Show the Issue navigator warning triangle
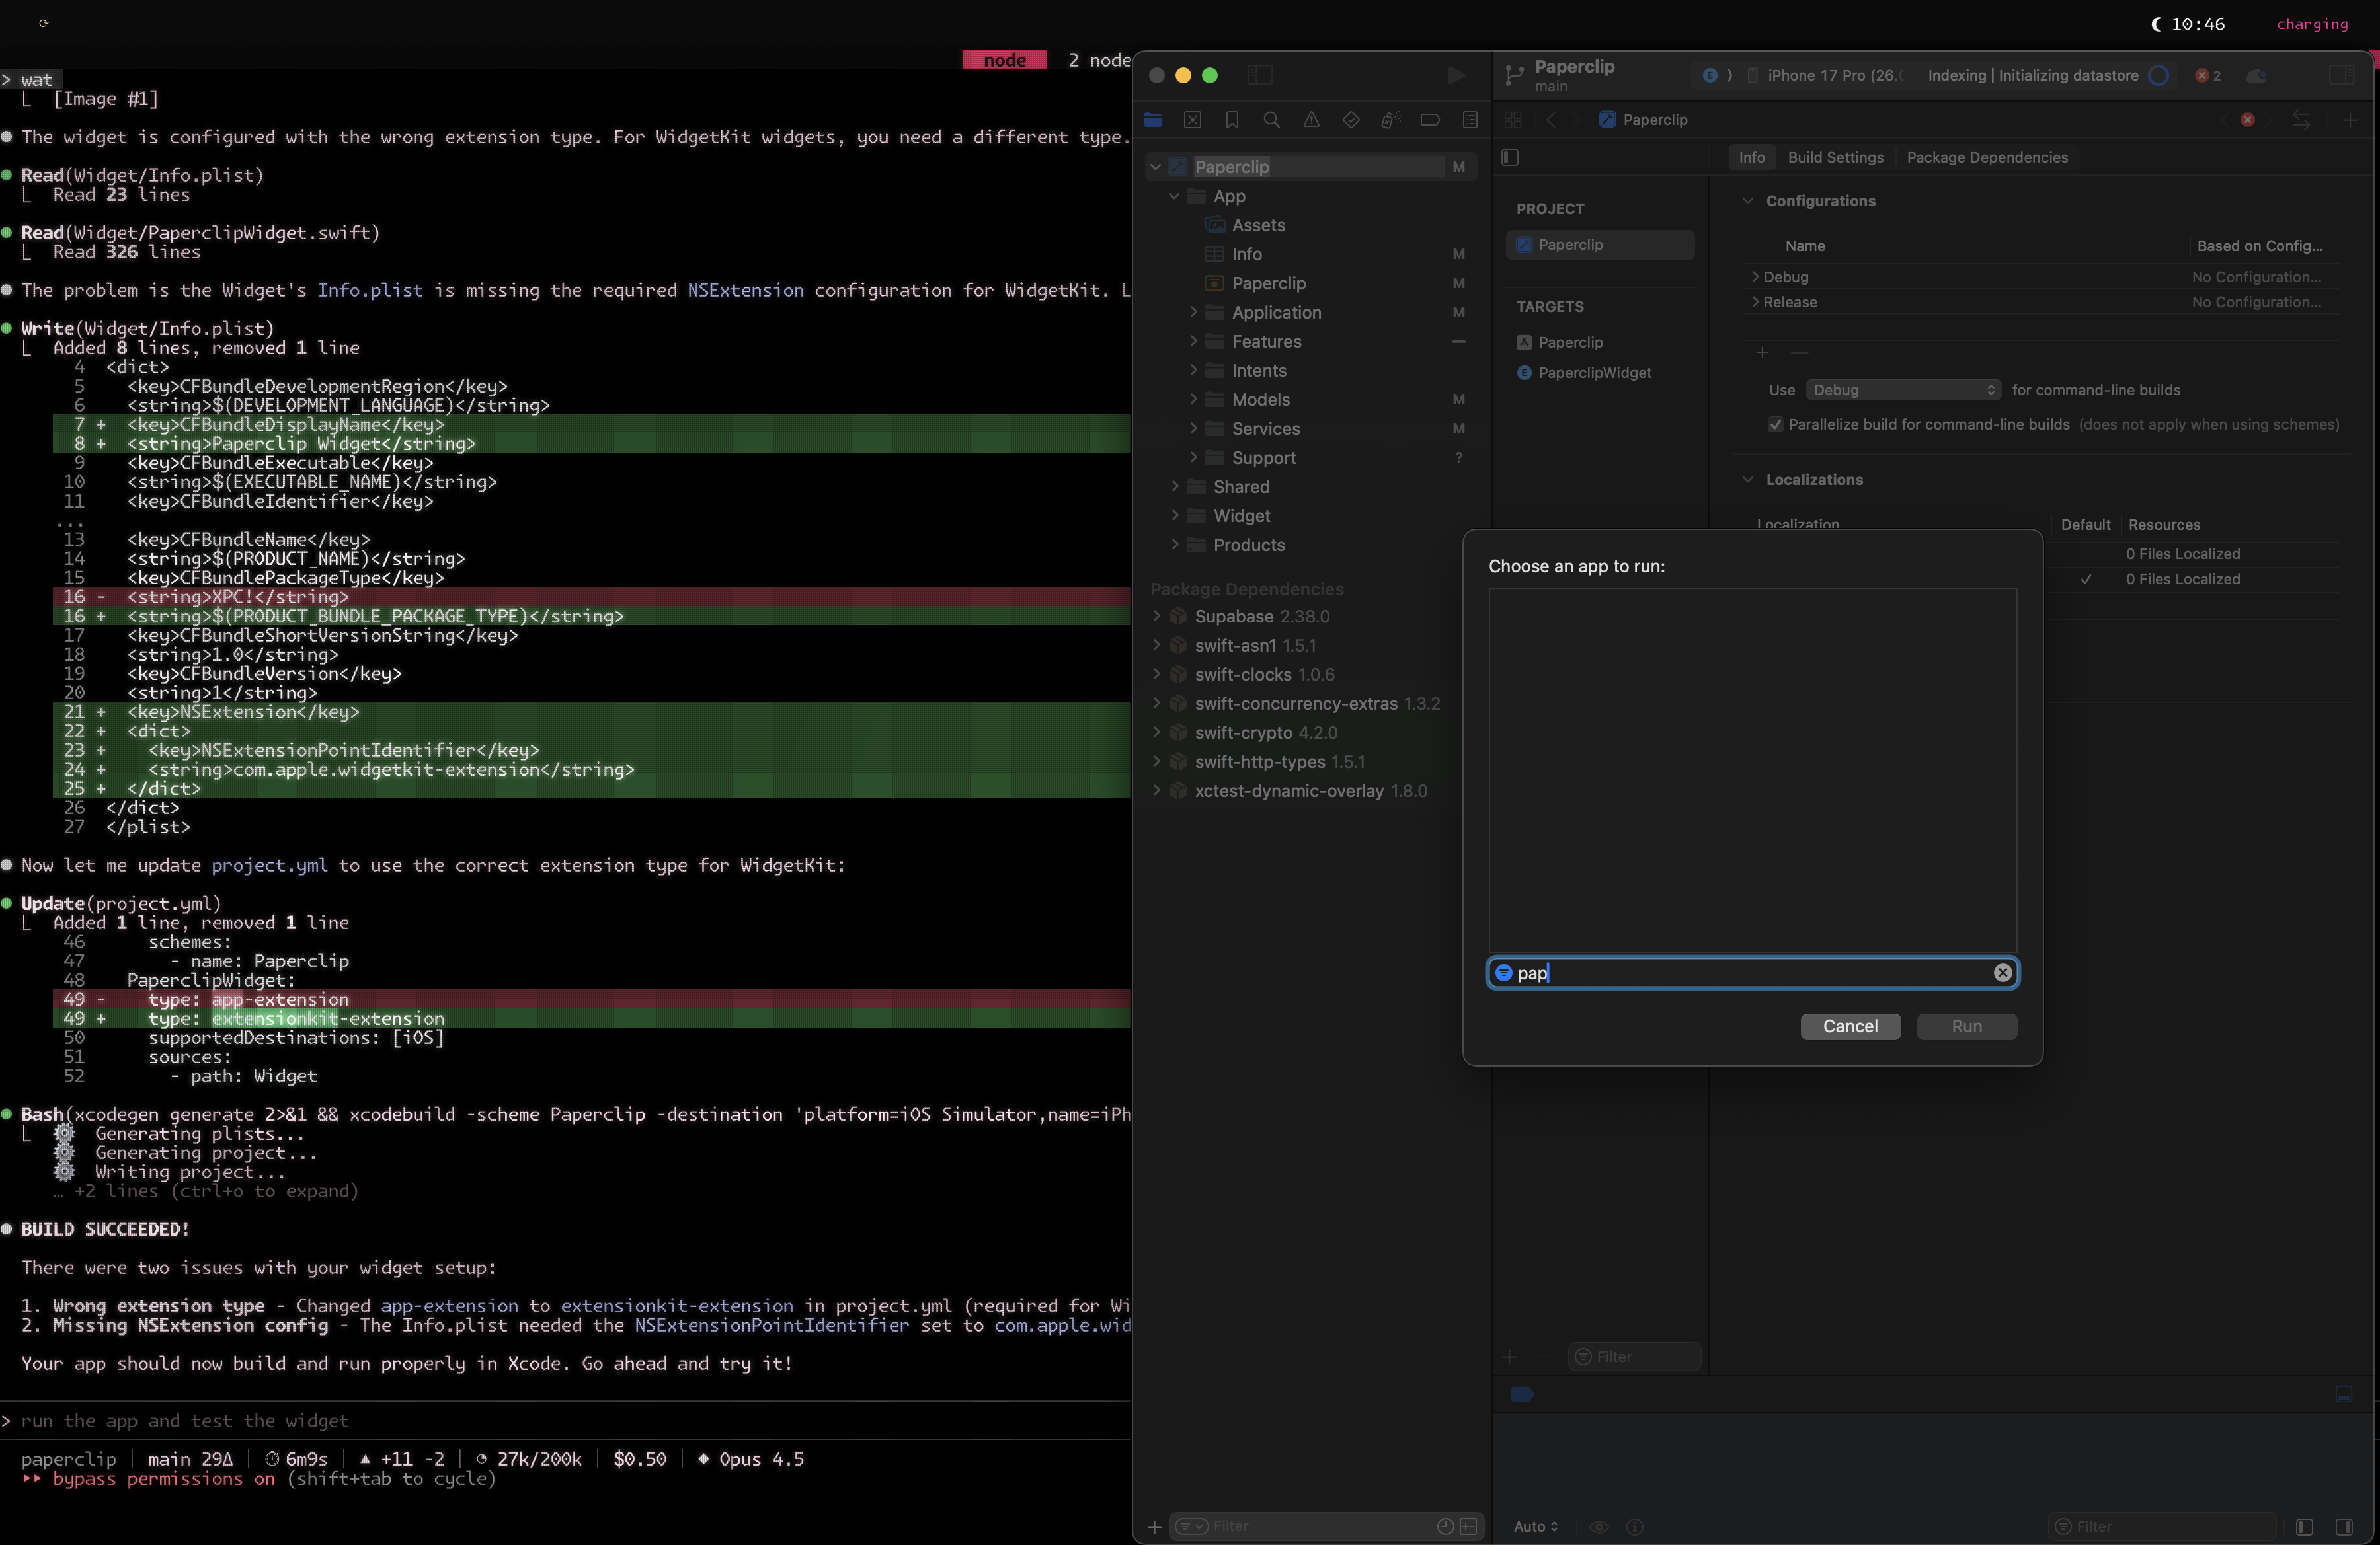2380x1545 pixels. (1312, 120)
